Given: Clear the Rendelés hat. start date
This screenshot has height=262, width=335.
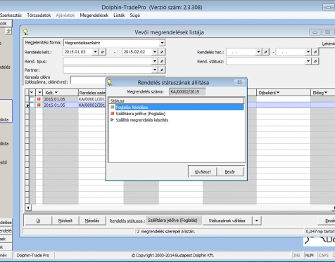Looking at the screenshot, I should [x=265, y=52].
